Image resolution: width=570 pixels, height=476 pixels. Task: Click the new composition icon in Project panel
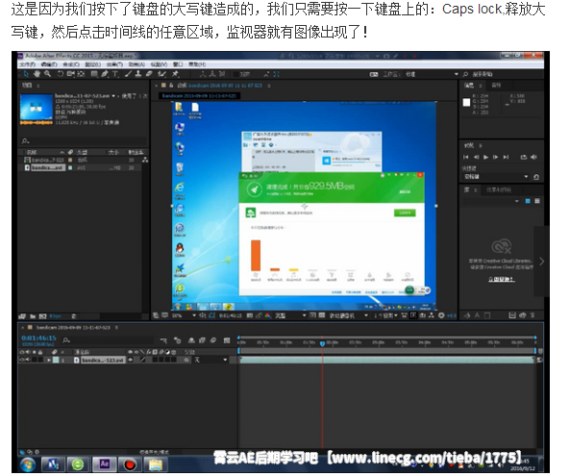coord(42,316)
